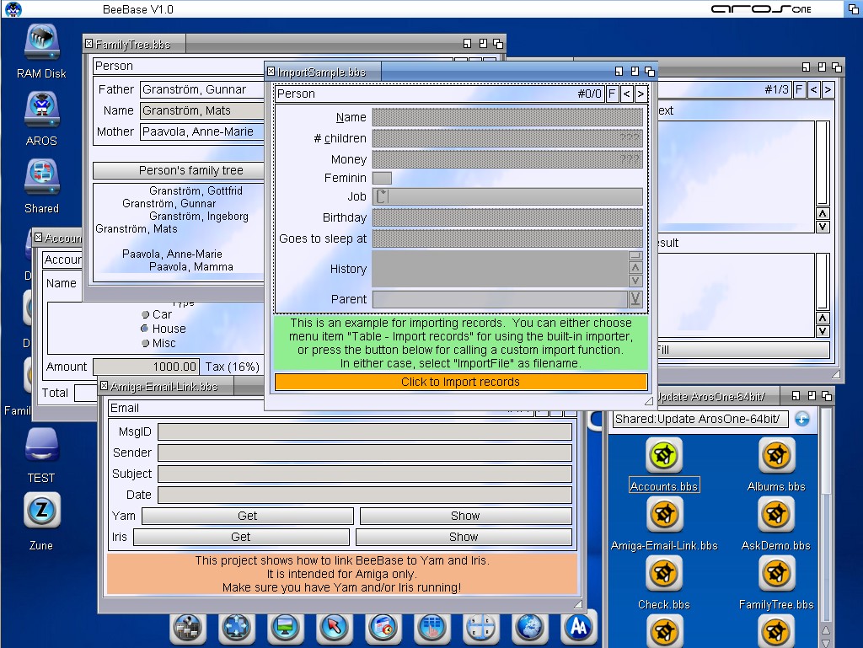Select the AskDemo.bbs file icon
Screen dimensions: 863x648
[x=775, y=515]
